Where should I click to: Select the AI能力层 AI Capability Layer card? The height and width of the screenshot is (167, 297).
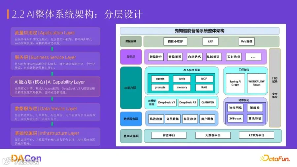[x=55, y=86]
